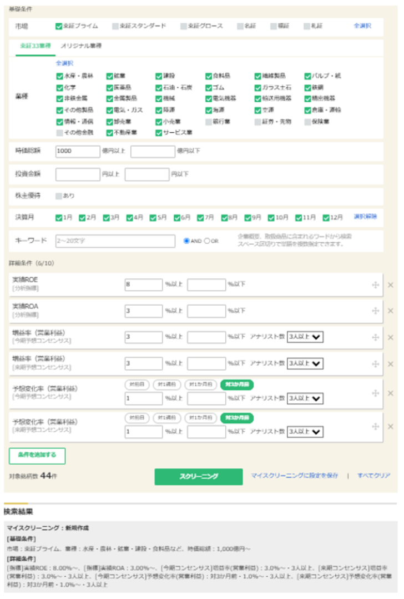Remove the 実績ROE condition row
This screenshot has height=599, width=404.
tap(390, 285)
